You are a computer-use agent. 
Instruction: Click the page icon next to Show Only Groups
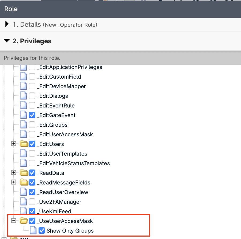click(33, 231)
